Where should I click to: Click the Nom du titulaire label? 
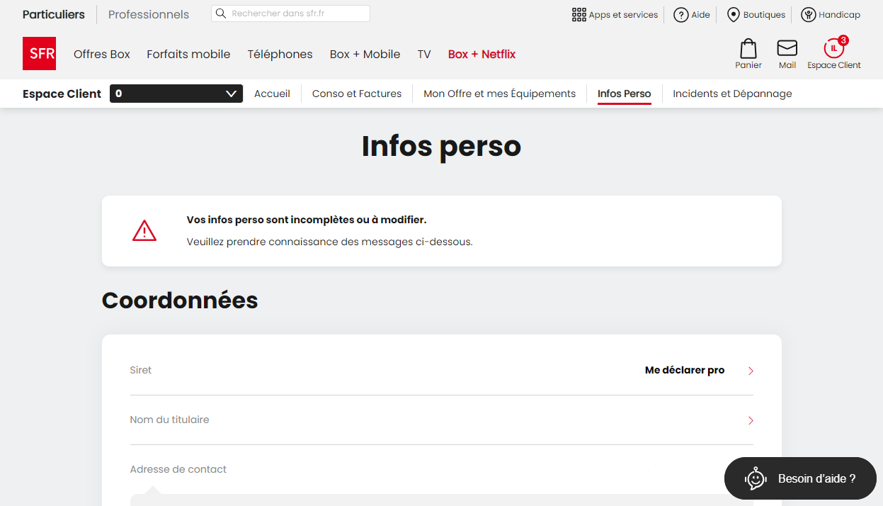point(170,420)
